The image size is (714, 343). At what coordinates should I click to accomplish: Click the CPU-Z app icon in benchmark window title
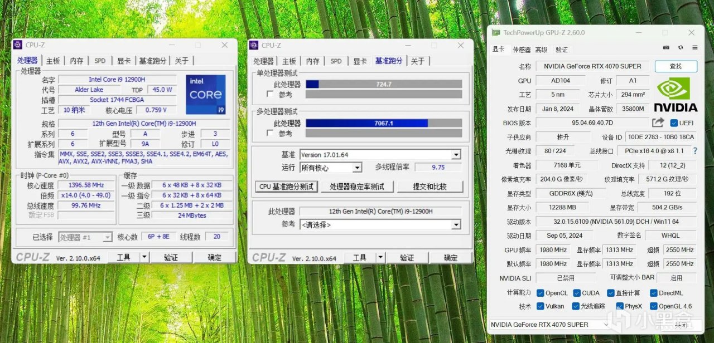[254, 45]
